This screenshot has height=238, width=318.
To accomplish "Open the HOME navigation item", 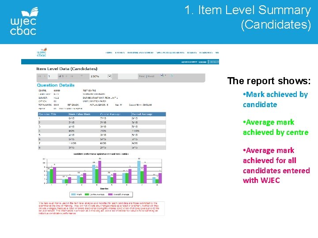I will 109,52.
